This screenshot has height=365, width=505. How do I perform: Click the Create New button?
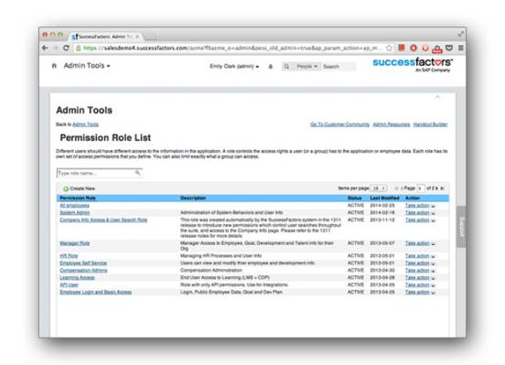[79, 188]
